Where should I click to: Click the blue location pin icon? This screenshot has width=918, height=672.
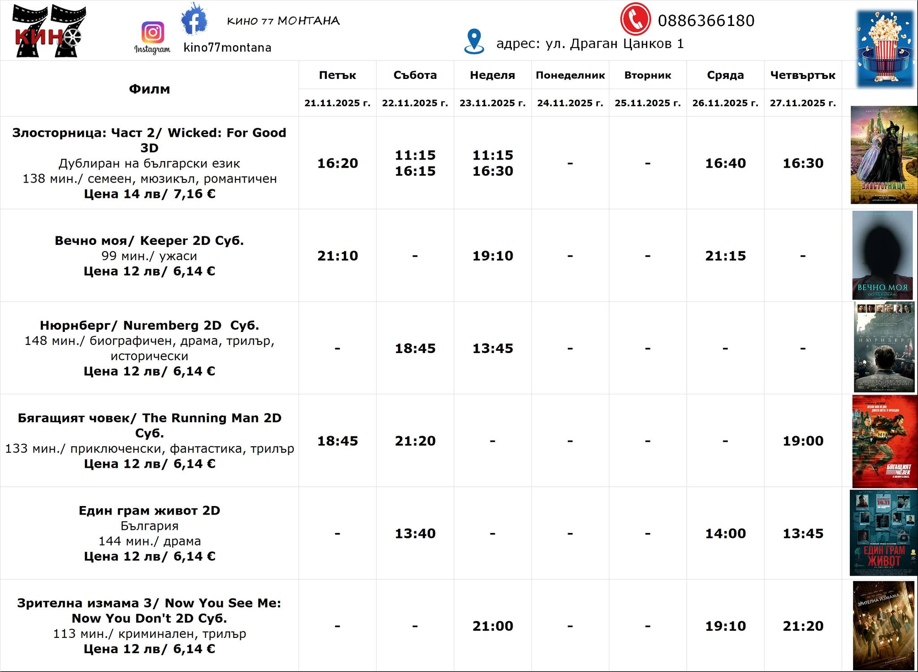[x=474, y=41]
